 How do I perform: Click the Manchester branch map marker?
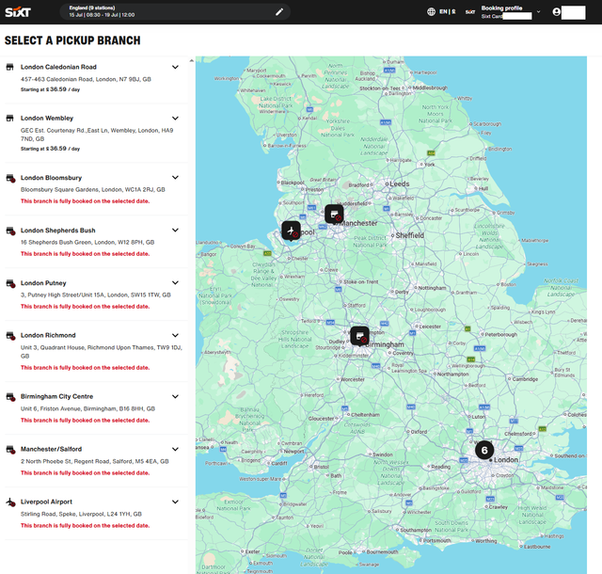point(334,214)
